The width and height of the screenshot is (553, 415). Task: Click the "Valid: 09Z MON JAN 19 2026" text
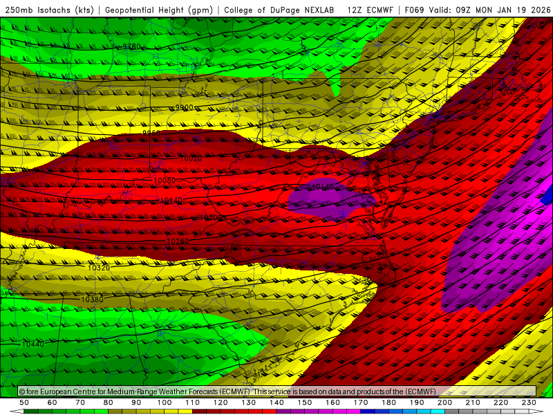(x=489, y=10)
